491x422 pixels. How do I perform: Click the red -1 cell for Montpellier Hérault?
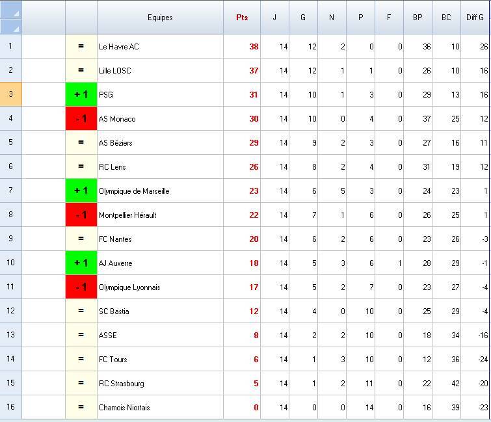pyautogui.click(x=81, y=215)
